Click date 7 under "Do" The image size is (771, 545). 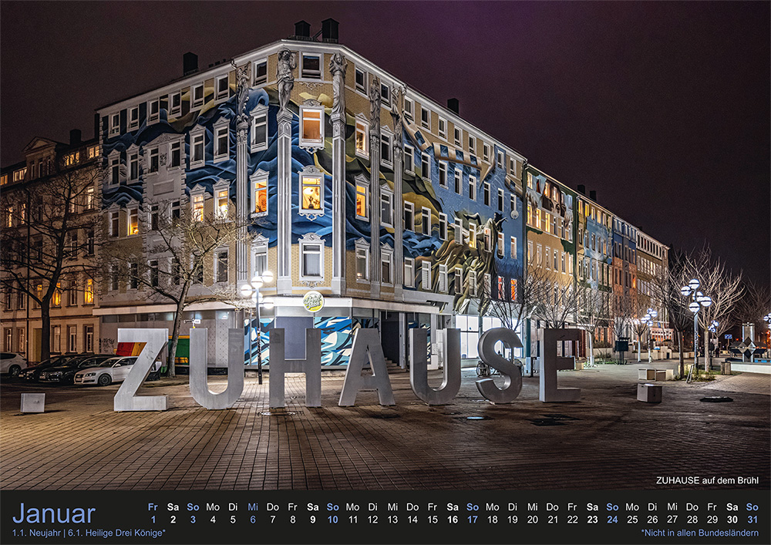tap(273, 520)
